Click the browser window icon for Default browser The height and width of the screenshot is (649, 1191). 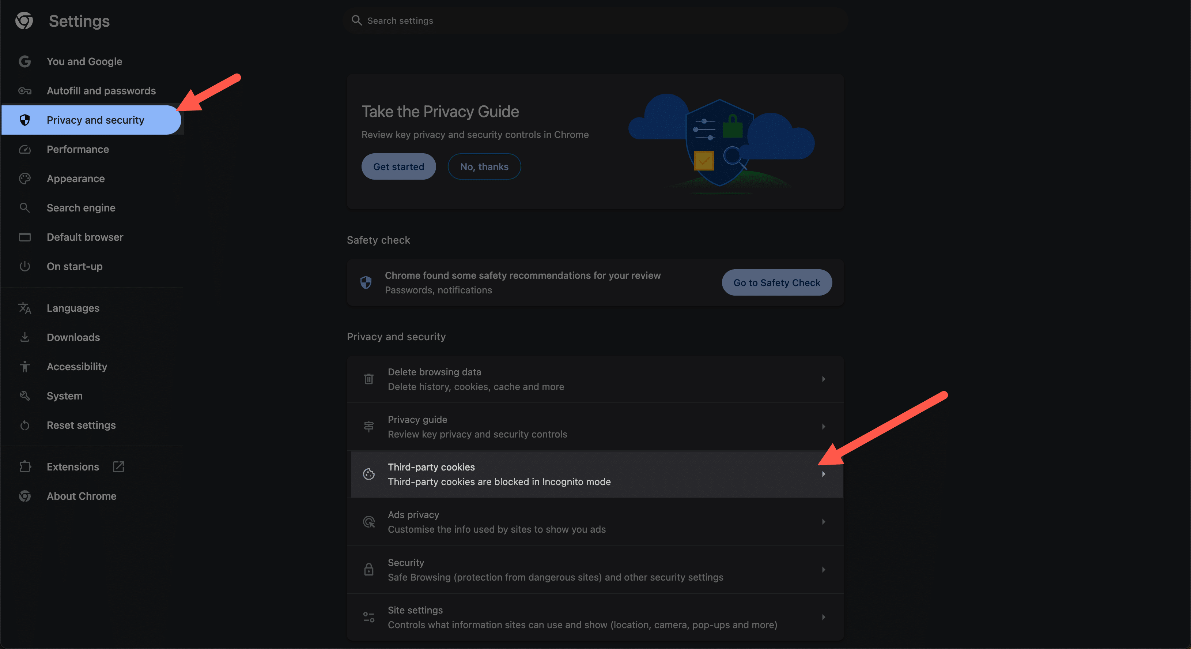[x=24, y=237]
